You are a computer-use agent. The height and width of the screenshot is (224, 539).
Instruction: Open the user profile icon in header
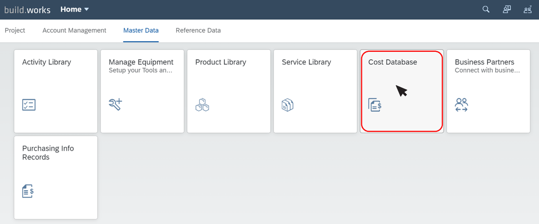pos(527,10)
